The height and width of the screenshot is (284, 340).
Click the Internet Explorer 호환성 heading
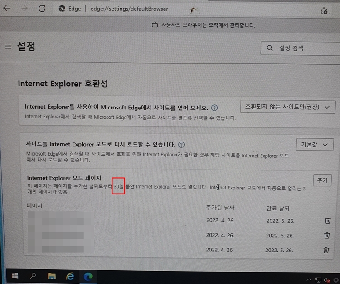tap(63, 84)
